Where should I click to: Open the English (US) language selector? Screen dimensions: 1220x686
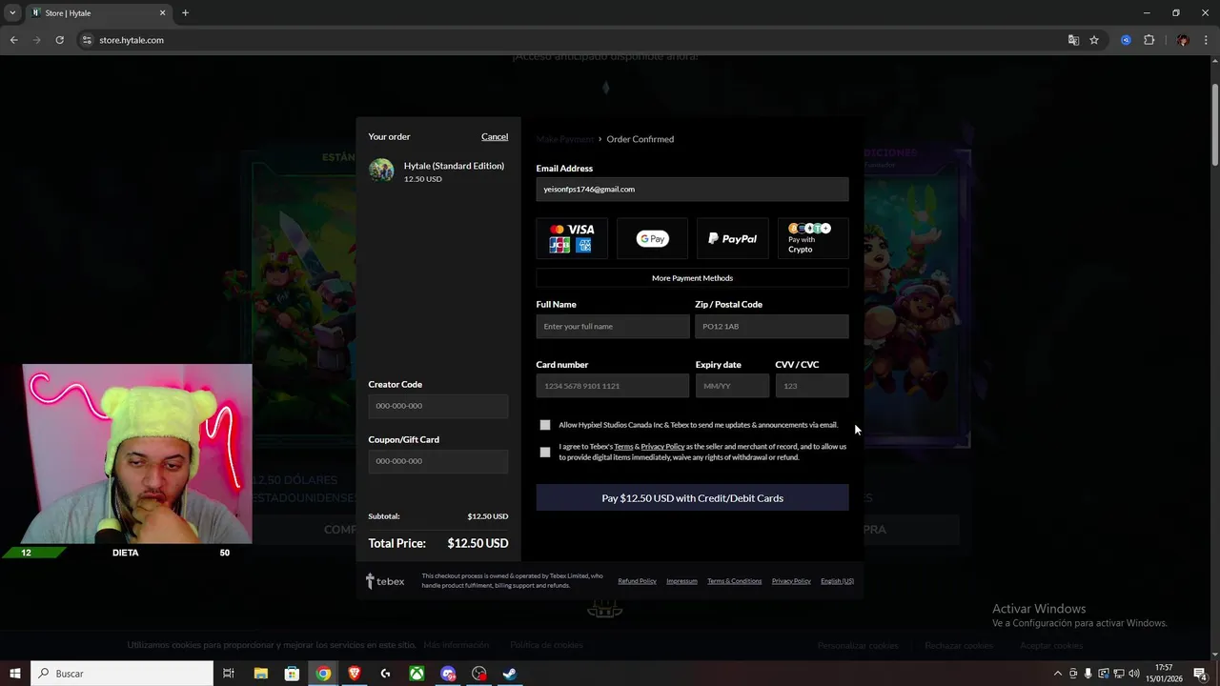click(x=837, y=581)
